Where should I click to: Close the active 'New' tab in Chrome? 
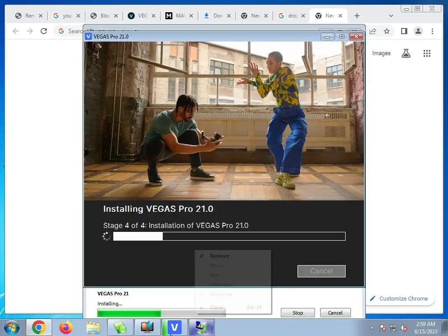(340, 16)
